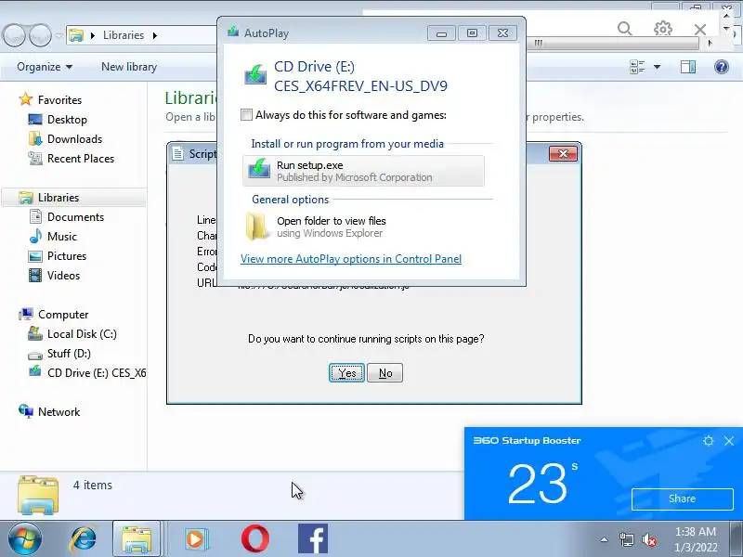The image size is (743, 557).
Task: Select Desktop in the navigation pane
Action: [67, 120]
